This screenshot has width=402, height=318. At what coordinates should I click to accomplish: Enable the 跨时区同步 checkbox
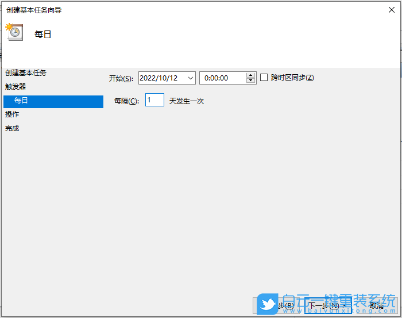(x=264, y=78)
